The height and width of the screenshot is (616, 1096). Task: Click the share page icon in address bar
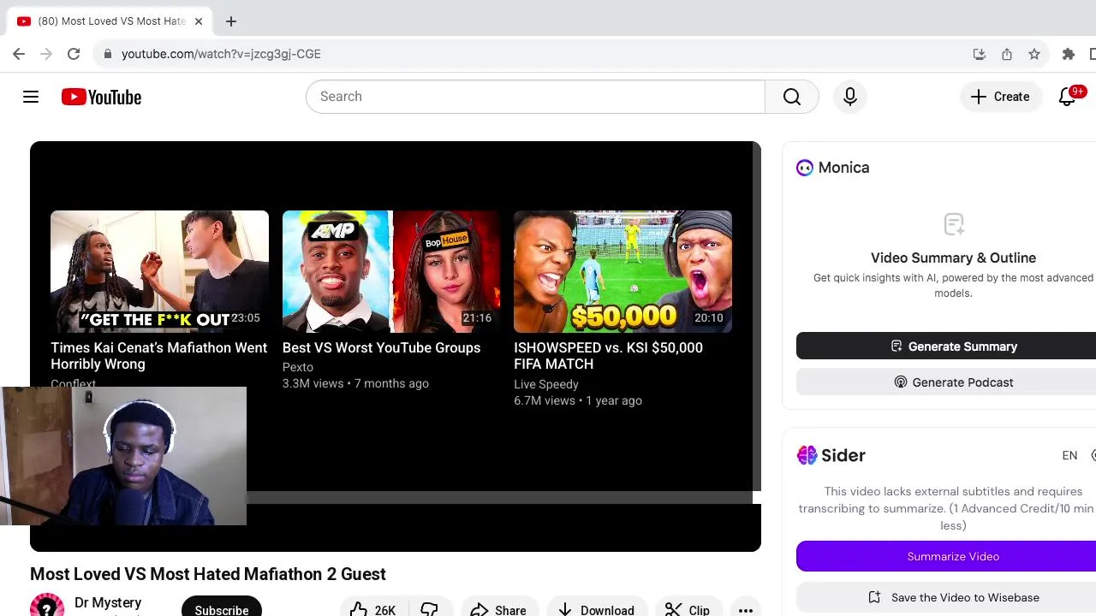point(1007,54)
